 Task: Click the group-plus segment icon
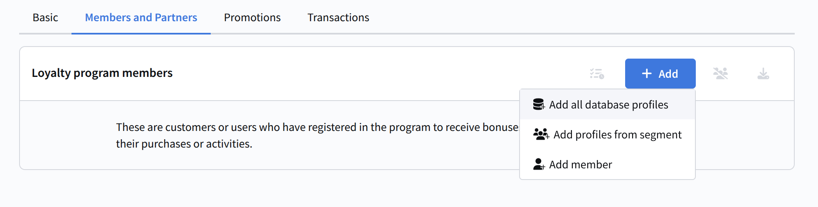pos(541,134)
